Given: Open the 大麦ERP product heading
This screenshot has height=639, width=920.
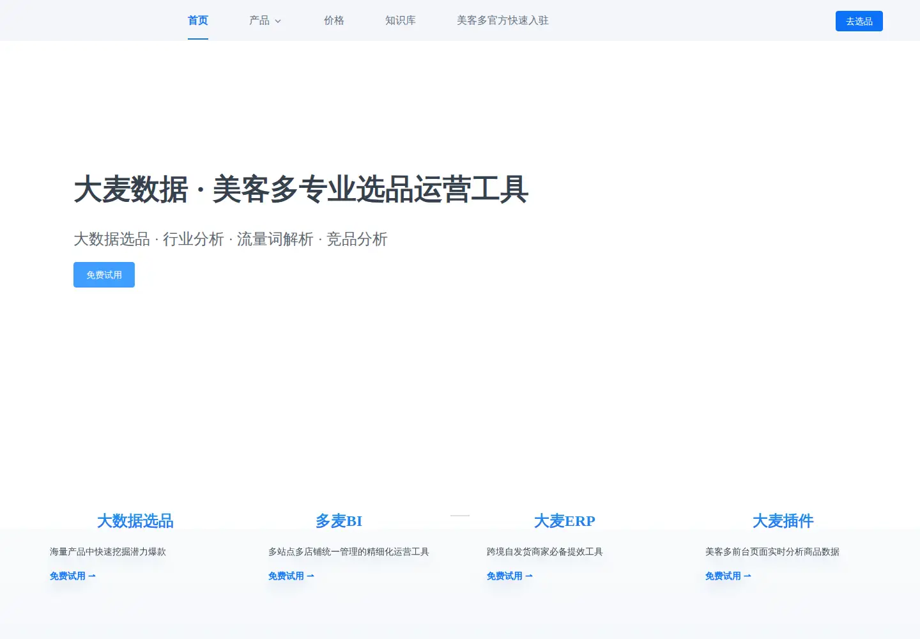Looking at the screenshot, I should coord(564,521).
